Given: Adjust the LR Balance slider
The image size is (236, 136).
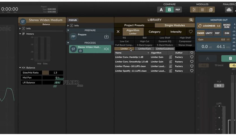Looking at the screenshot, I should [53, 83].
